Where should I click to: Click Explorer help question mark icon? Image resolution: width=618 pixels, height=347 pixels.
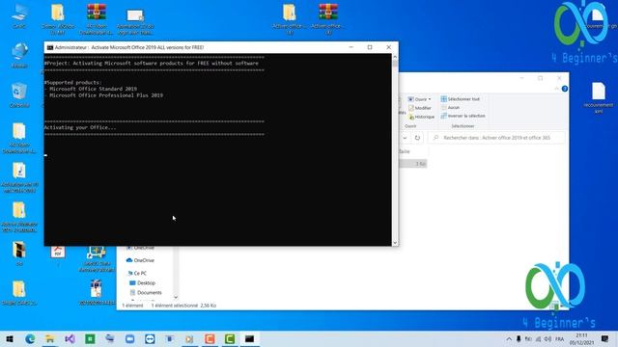pyautogui.click(x=564, y=89)
